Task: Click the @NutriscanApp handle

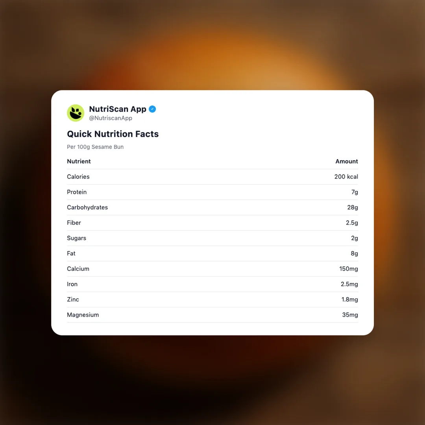Action: point(111,118)
